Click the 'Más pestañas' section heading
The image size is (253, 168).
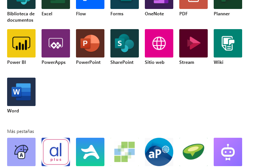tap(21, 131)
